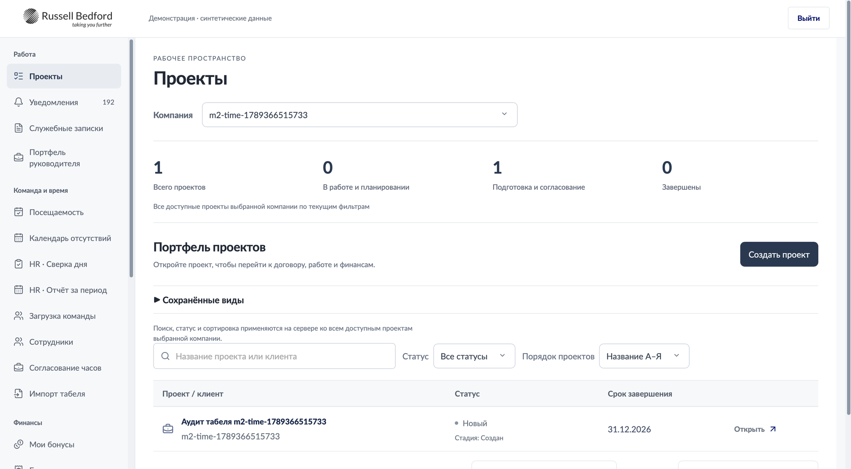Click the Russell Bedford logo

pyautogui.click(x=68, y=18)
